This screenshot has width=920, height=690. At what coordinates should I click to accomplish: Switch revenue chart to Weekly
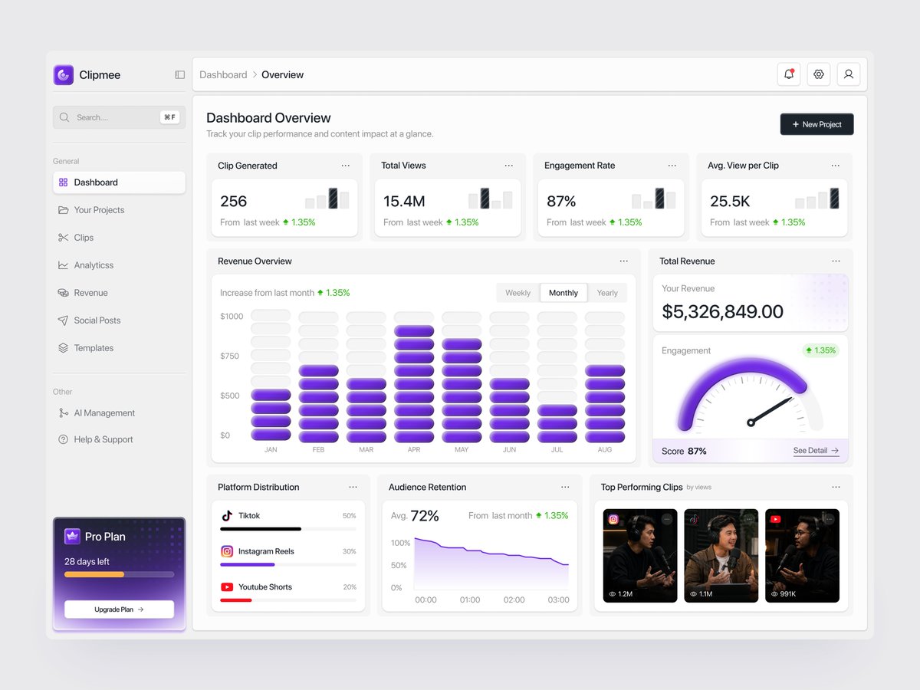click(518, 293)
